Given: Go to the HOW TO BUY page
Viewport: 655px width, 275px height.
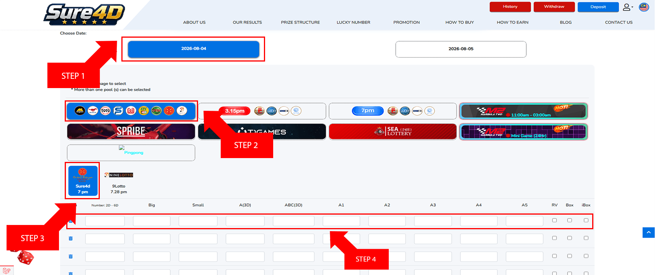Looking at the screenshot, I should pos(460,22).
